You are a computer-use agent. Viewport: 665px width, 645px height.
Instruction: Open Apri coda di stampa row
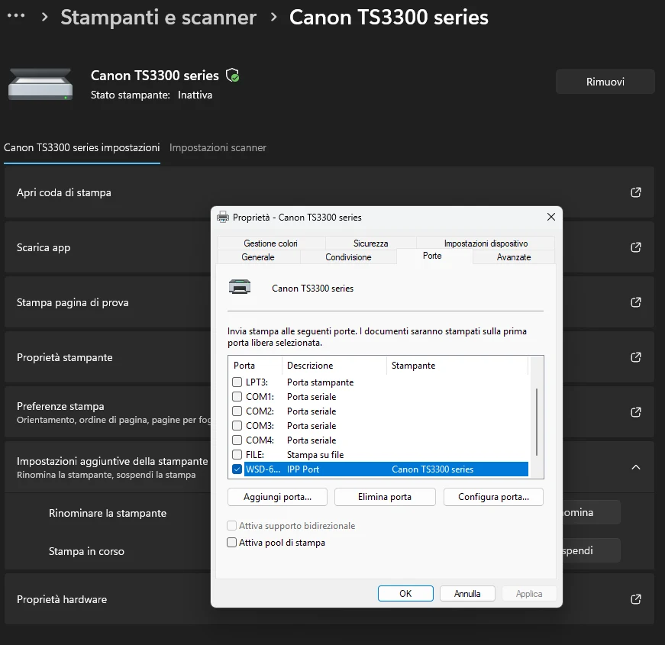click(x=329, y=192)
